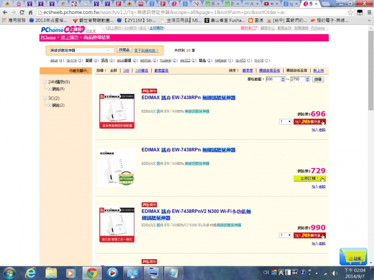Viewport: 374px width, 280px height.
Task: Click the browser address bar
Action: (192, 12)
